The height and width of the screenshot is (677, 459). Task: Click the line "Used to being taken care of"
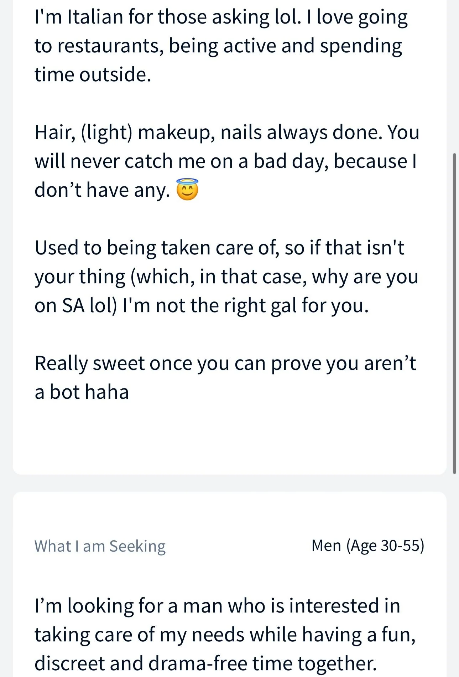coord(219,248)
